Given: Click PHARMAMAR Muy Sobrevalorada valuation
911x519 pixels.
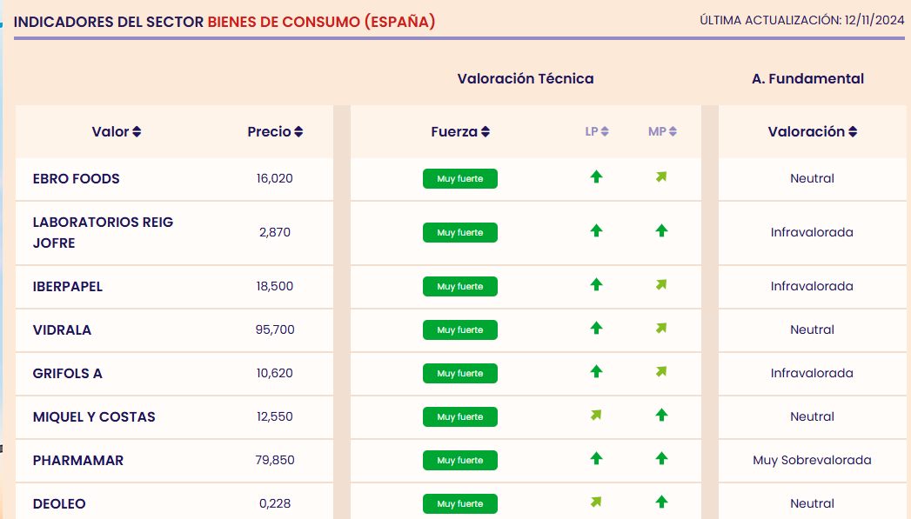Looking at the screenshot, I should (x=812, y=461).
